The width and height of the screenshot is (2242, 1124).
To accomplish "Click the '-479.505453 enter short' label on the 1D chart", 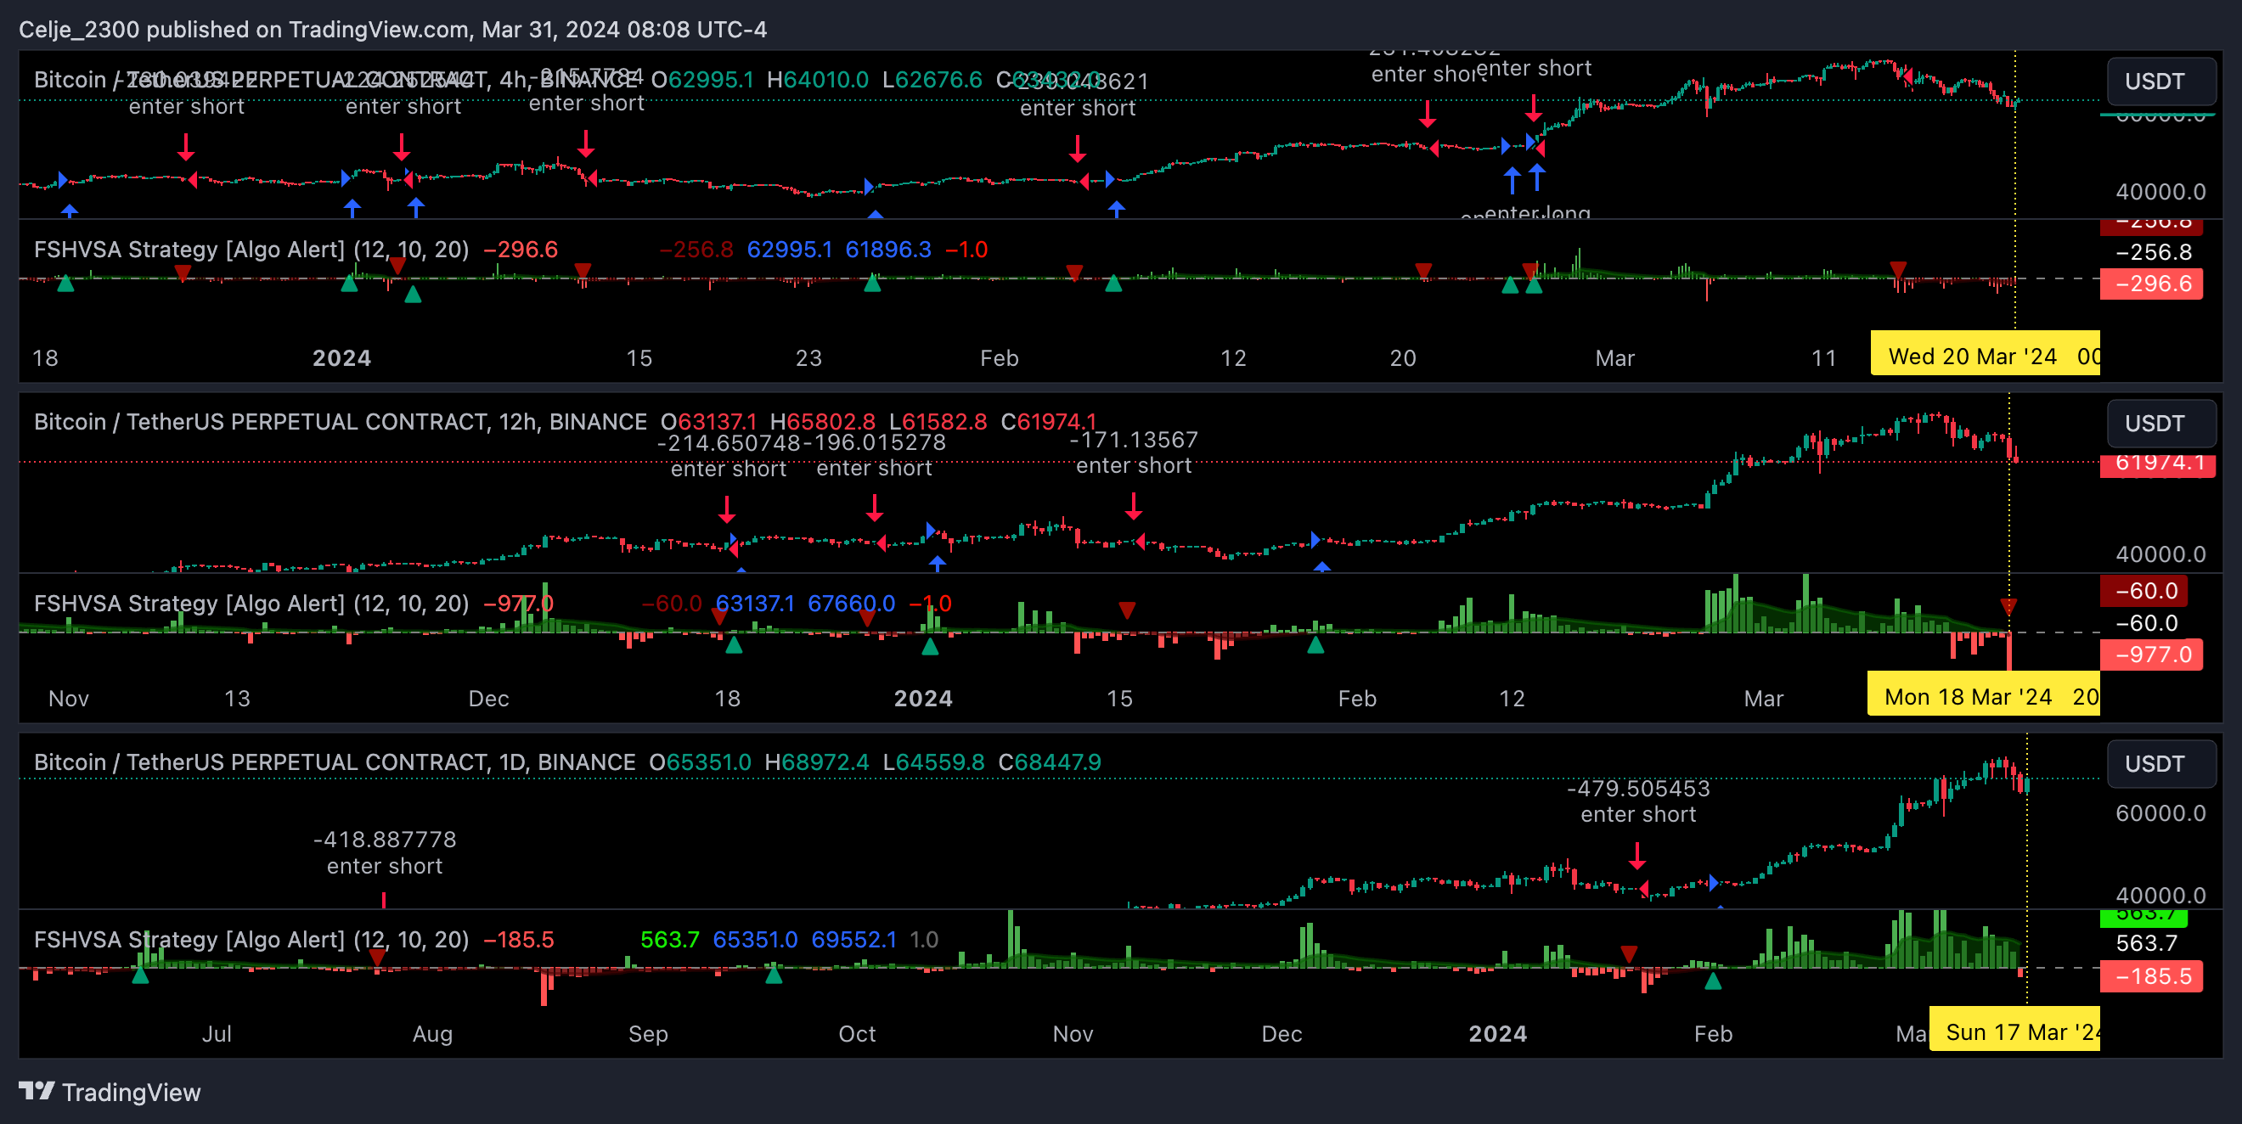I will 1638,801.
